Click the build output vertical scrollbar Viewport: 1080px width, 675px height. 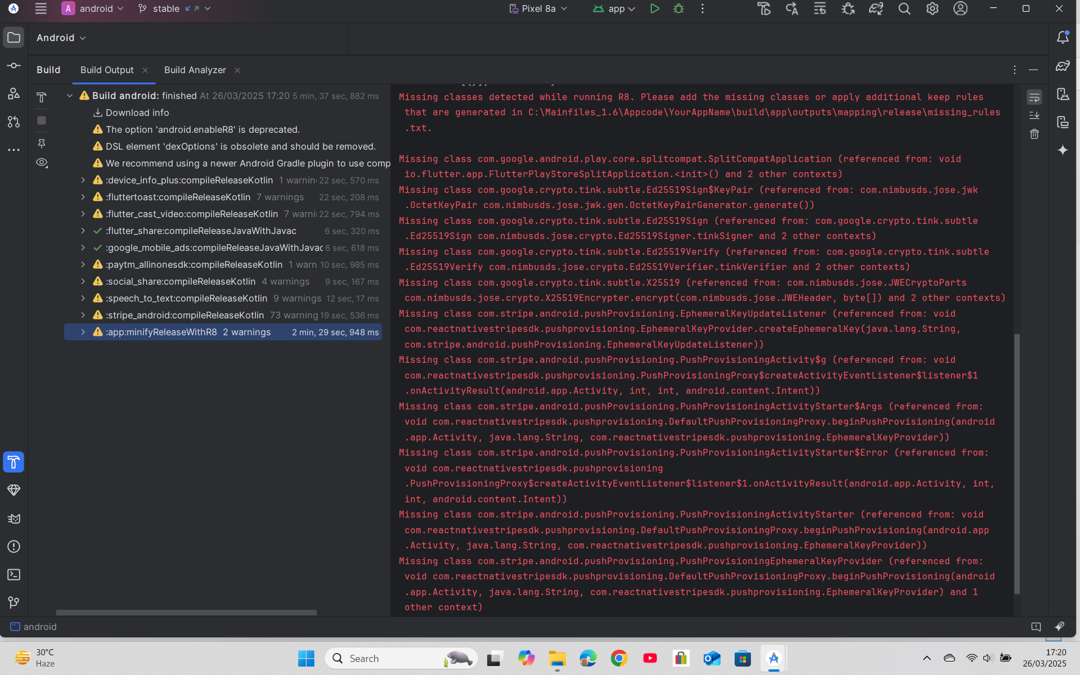click(1016, 464)
